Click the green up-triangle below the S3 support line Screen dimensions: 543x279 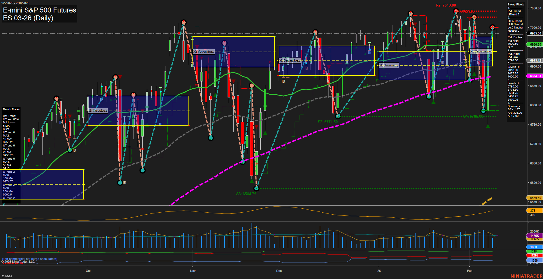[x=252, y=181]
